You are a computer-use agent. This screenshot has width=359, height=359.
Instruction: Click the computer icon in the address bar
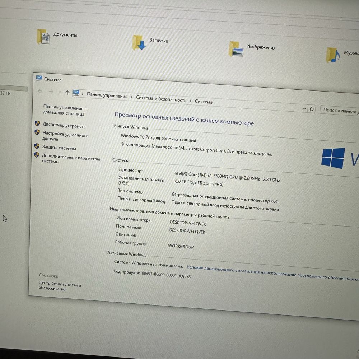pyautogui.click(x=76, y=93)
